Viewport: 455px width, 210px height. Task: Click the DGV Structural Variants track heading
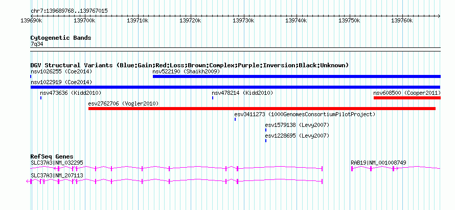pos(190,65)
